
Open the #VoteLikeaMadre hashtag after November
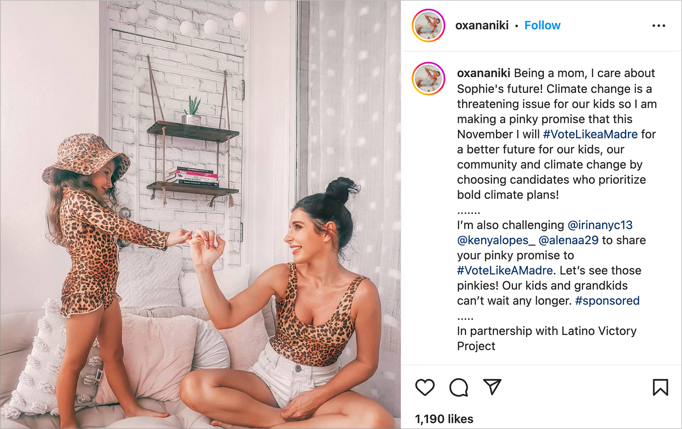pos(590,134)
